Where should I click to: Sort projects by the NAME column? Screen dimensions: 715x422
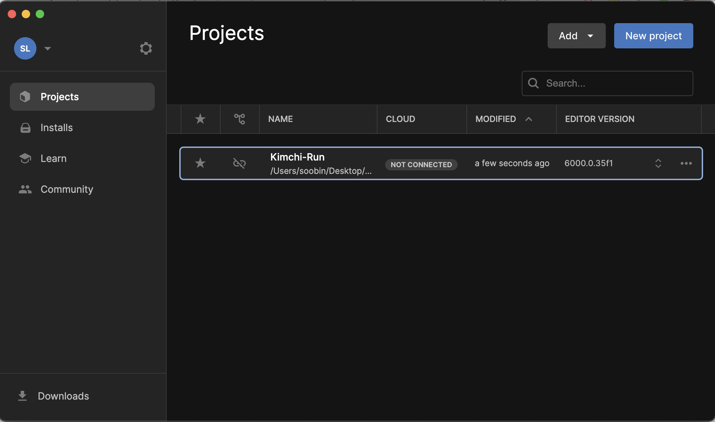click(x=280, y=119)
